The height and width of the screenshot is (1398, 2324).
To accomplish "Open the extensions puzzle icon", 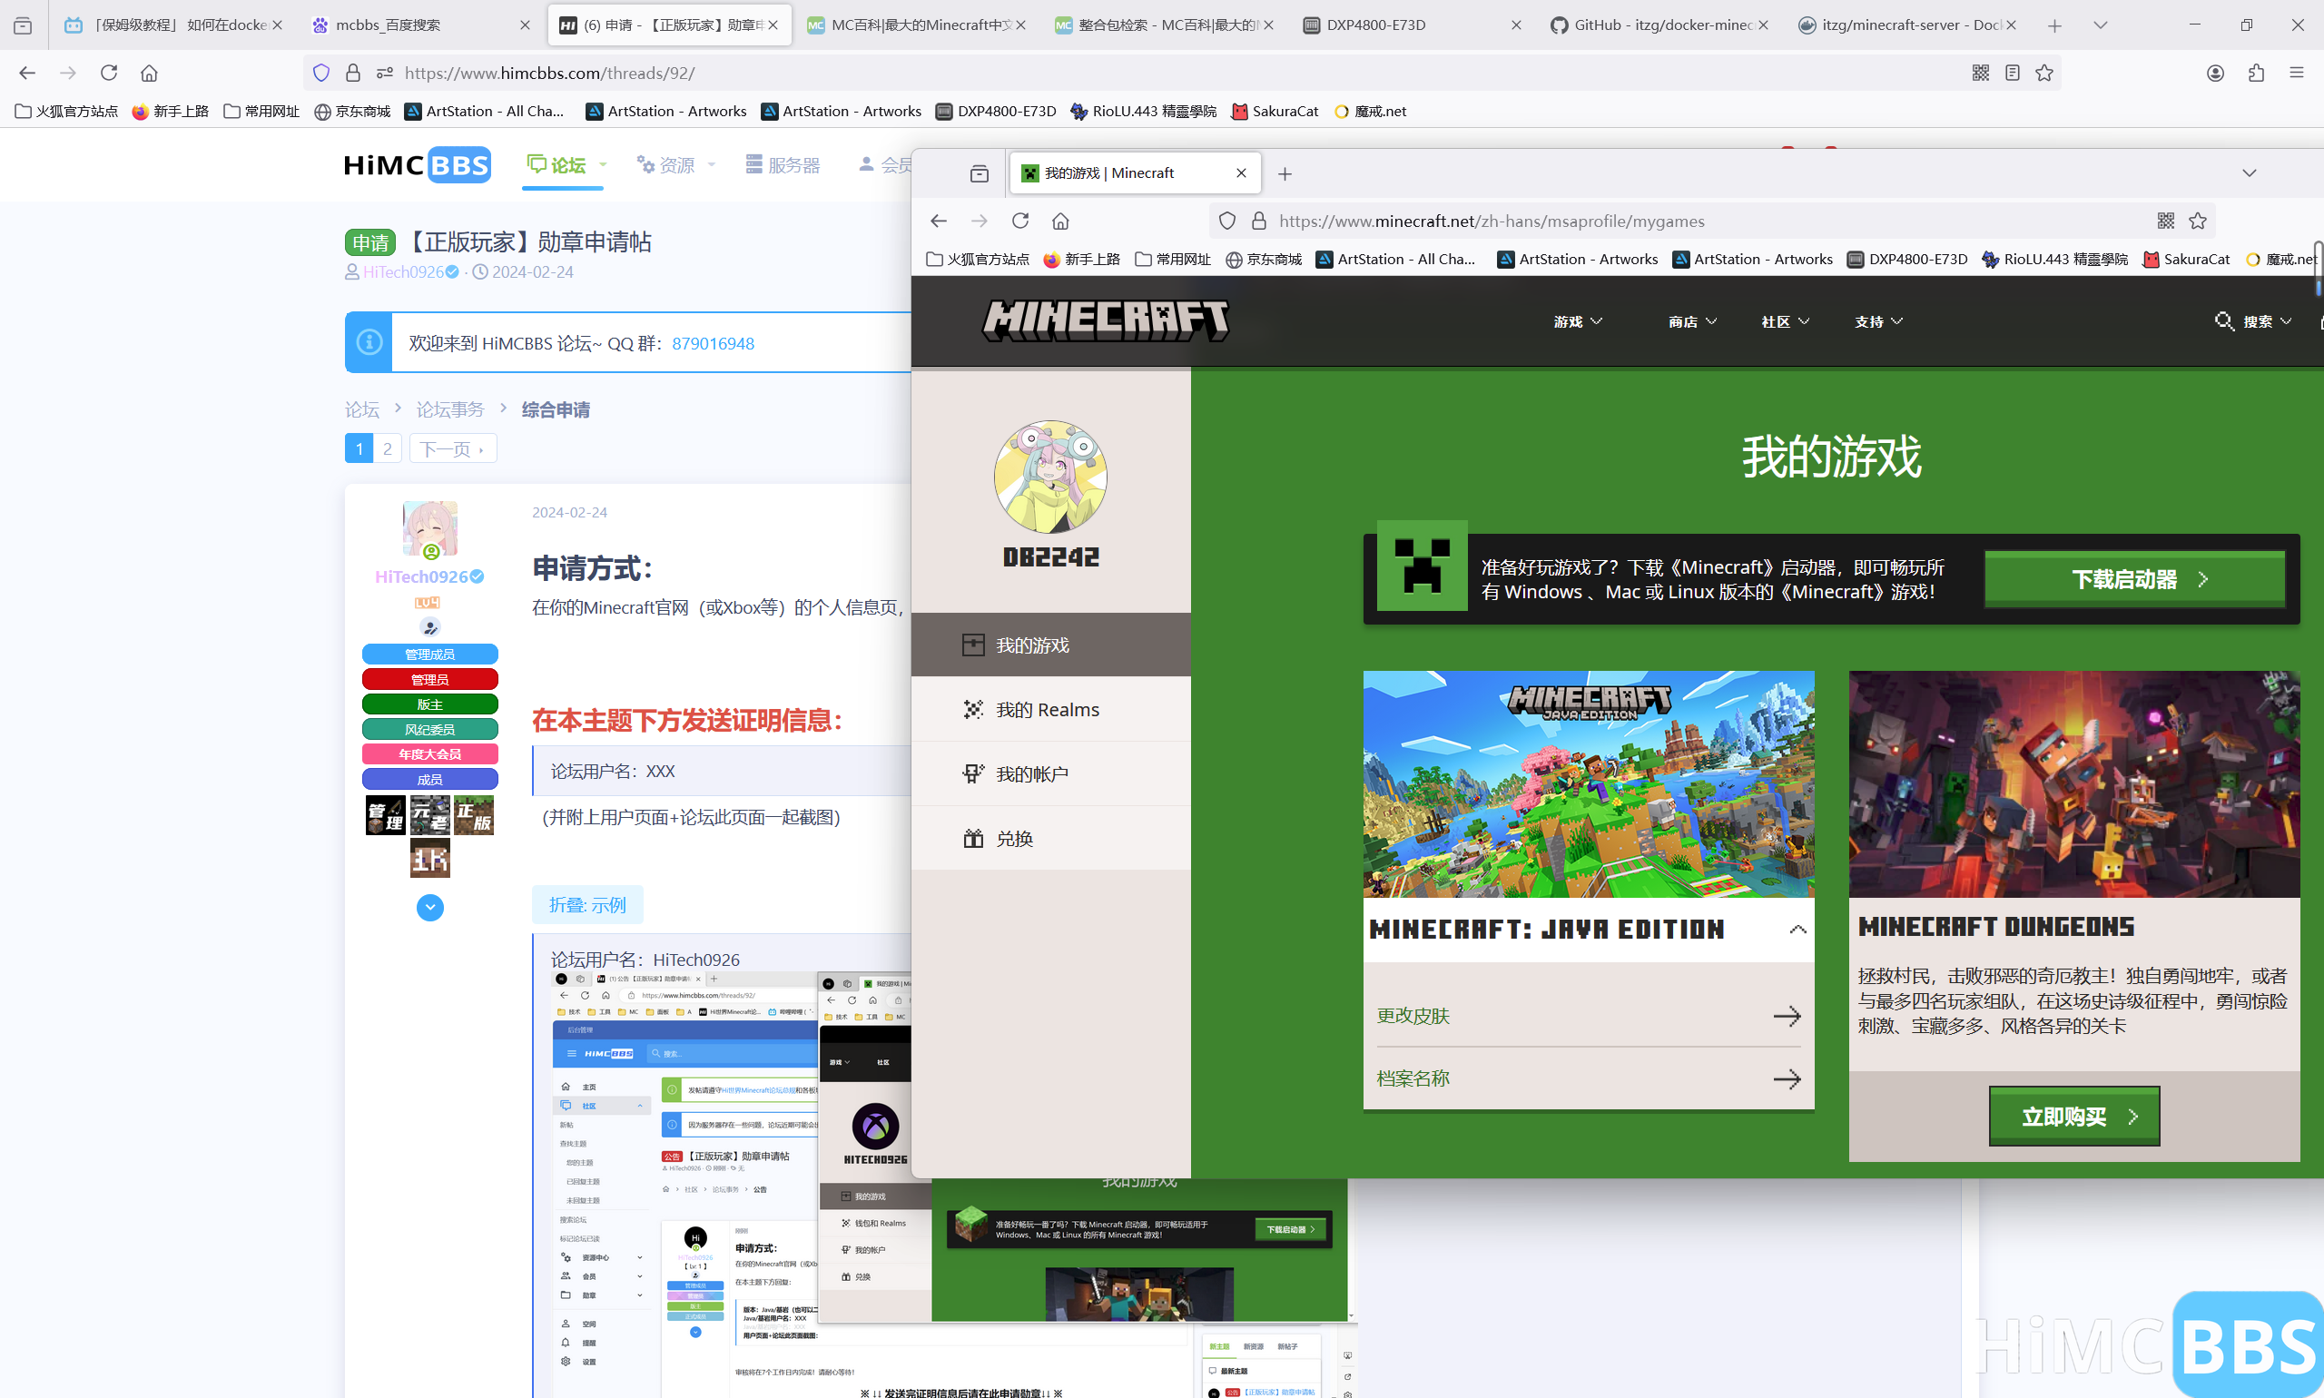I will 2255,73.
